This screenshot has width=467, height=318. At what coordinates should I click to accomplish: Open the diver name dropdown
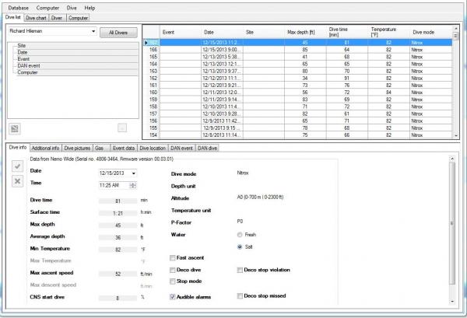[x=93, y=33]
